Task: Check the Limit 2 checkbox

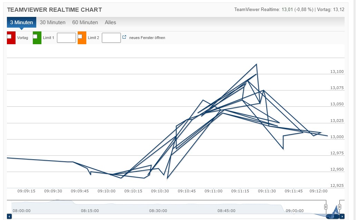Action: point(80,36)
